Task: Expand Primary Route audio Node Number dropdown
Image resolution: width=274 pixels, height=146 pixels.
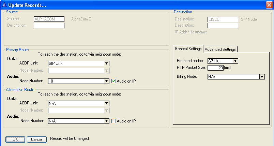Action: (x=106, y=81)
